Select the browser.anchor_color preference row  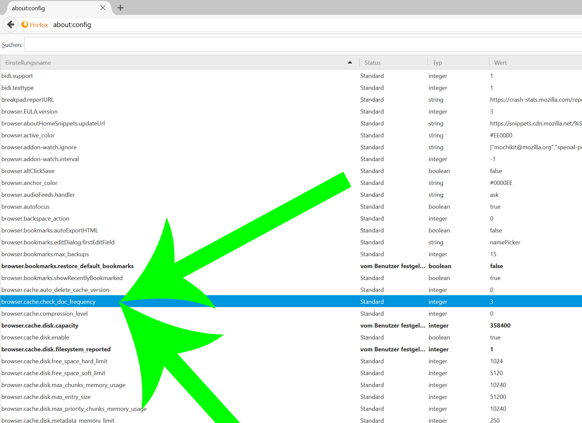29,183
